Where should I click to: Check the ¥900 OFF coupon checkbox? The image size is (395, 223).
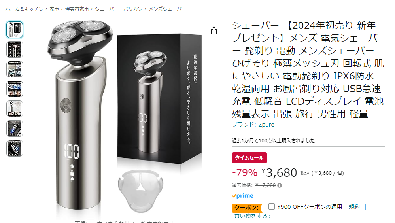pyautogui.click(x=272, y=207)
